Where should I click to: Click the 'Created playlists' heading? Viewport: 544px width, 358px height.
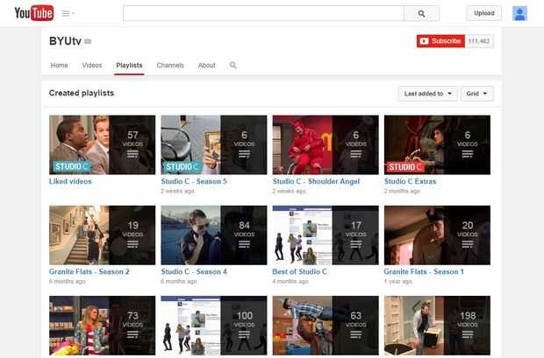[x=82, y=93]
